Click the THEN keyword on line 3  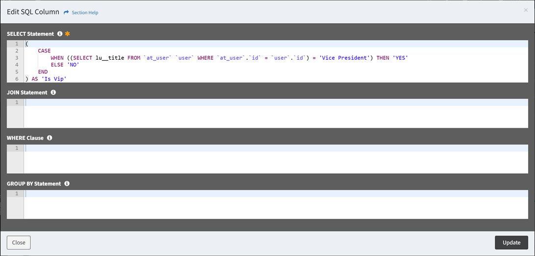[383, 58]
